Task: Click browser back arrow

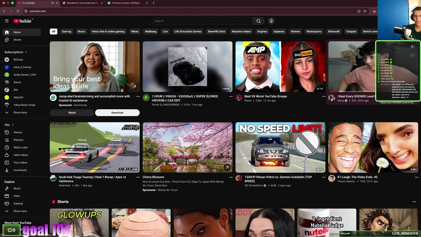Action: pyautogui.click(x=4, y=11)
